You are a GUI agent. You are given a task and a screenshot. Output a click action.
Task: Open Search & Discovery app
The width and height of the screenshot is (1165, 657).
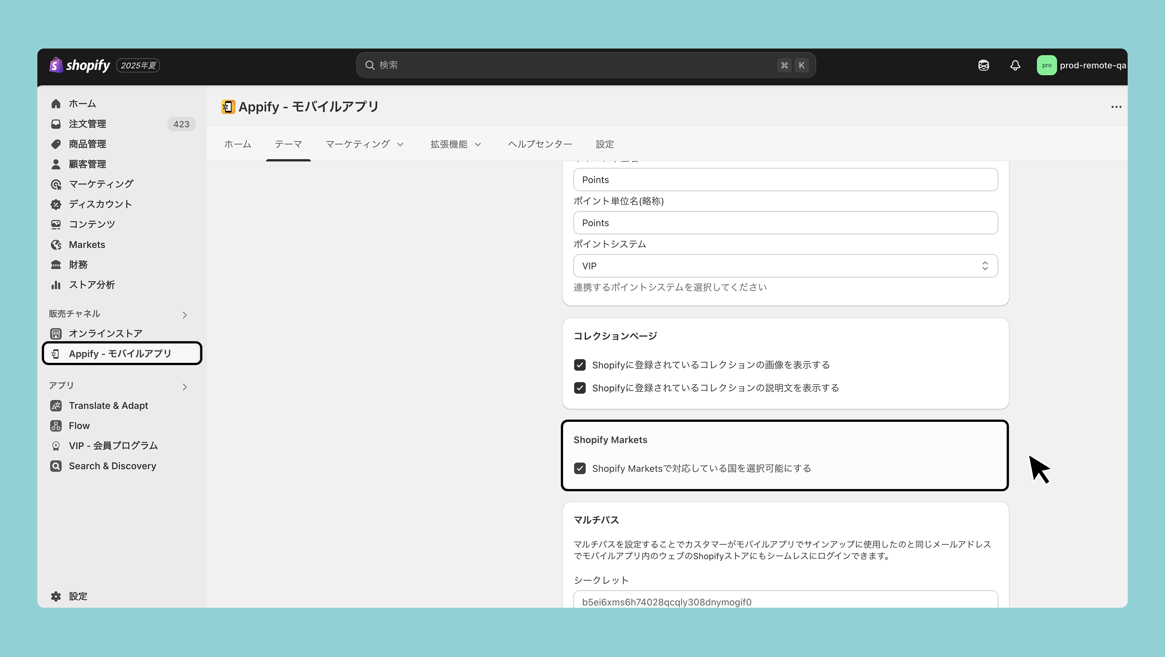point(112,466)
